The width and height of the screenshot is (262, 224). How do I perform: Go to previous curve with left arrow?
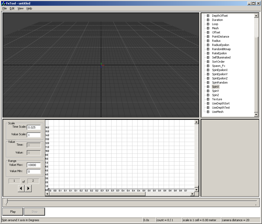pyautogui.click(x=21, y=188)
